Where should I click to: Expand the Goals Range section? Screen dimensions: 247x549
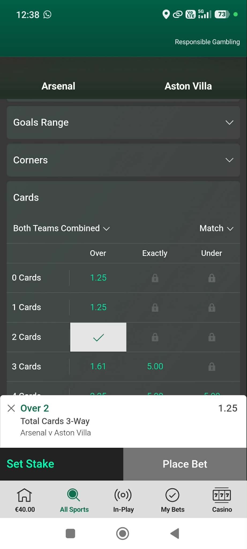(123, 122)
